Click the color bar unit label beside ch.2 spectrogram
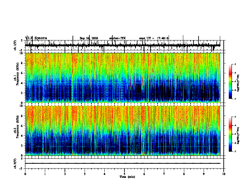Screen dimensions: 252x195 click(238, 136)
